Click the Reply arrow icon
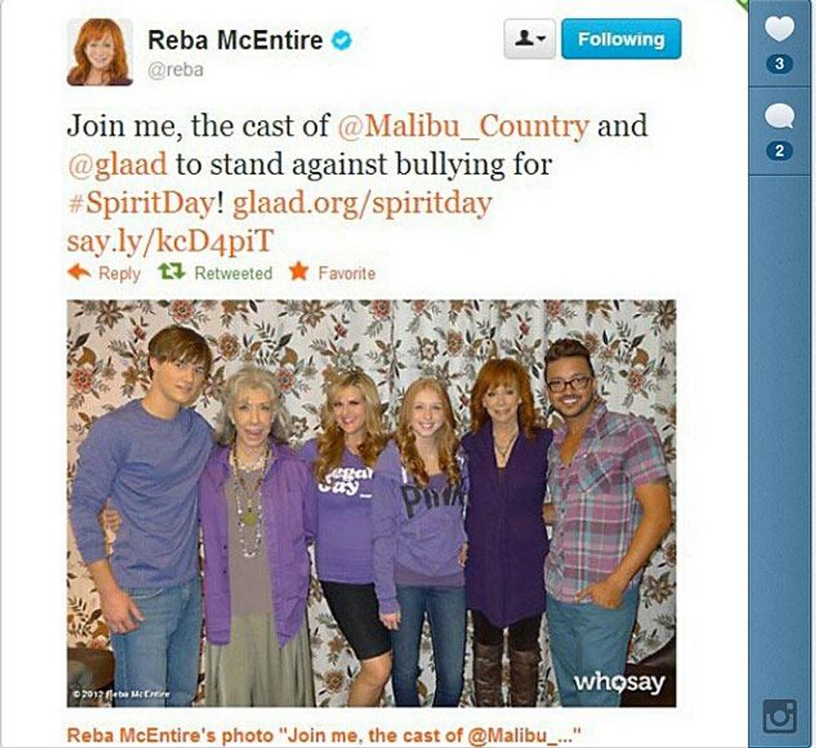816x748 pixels. [80, 272]
